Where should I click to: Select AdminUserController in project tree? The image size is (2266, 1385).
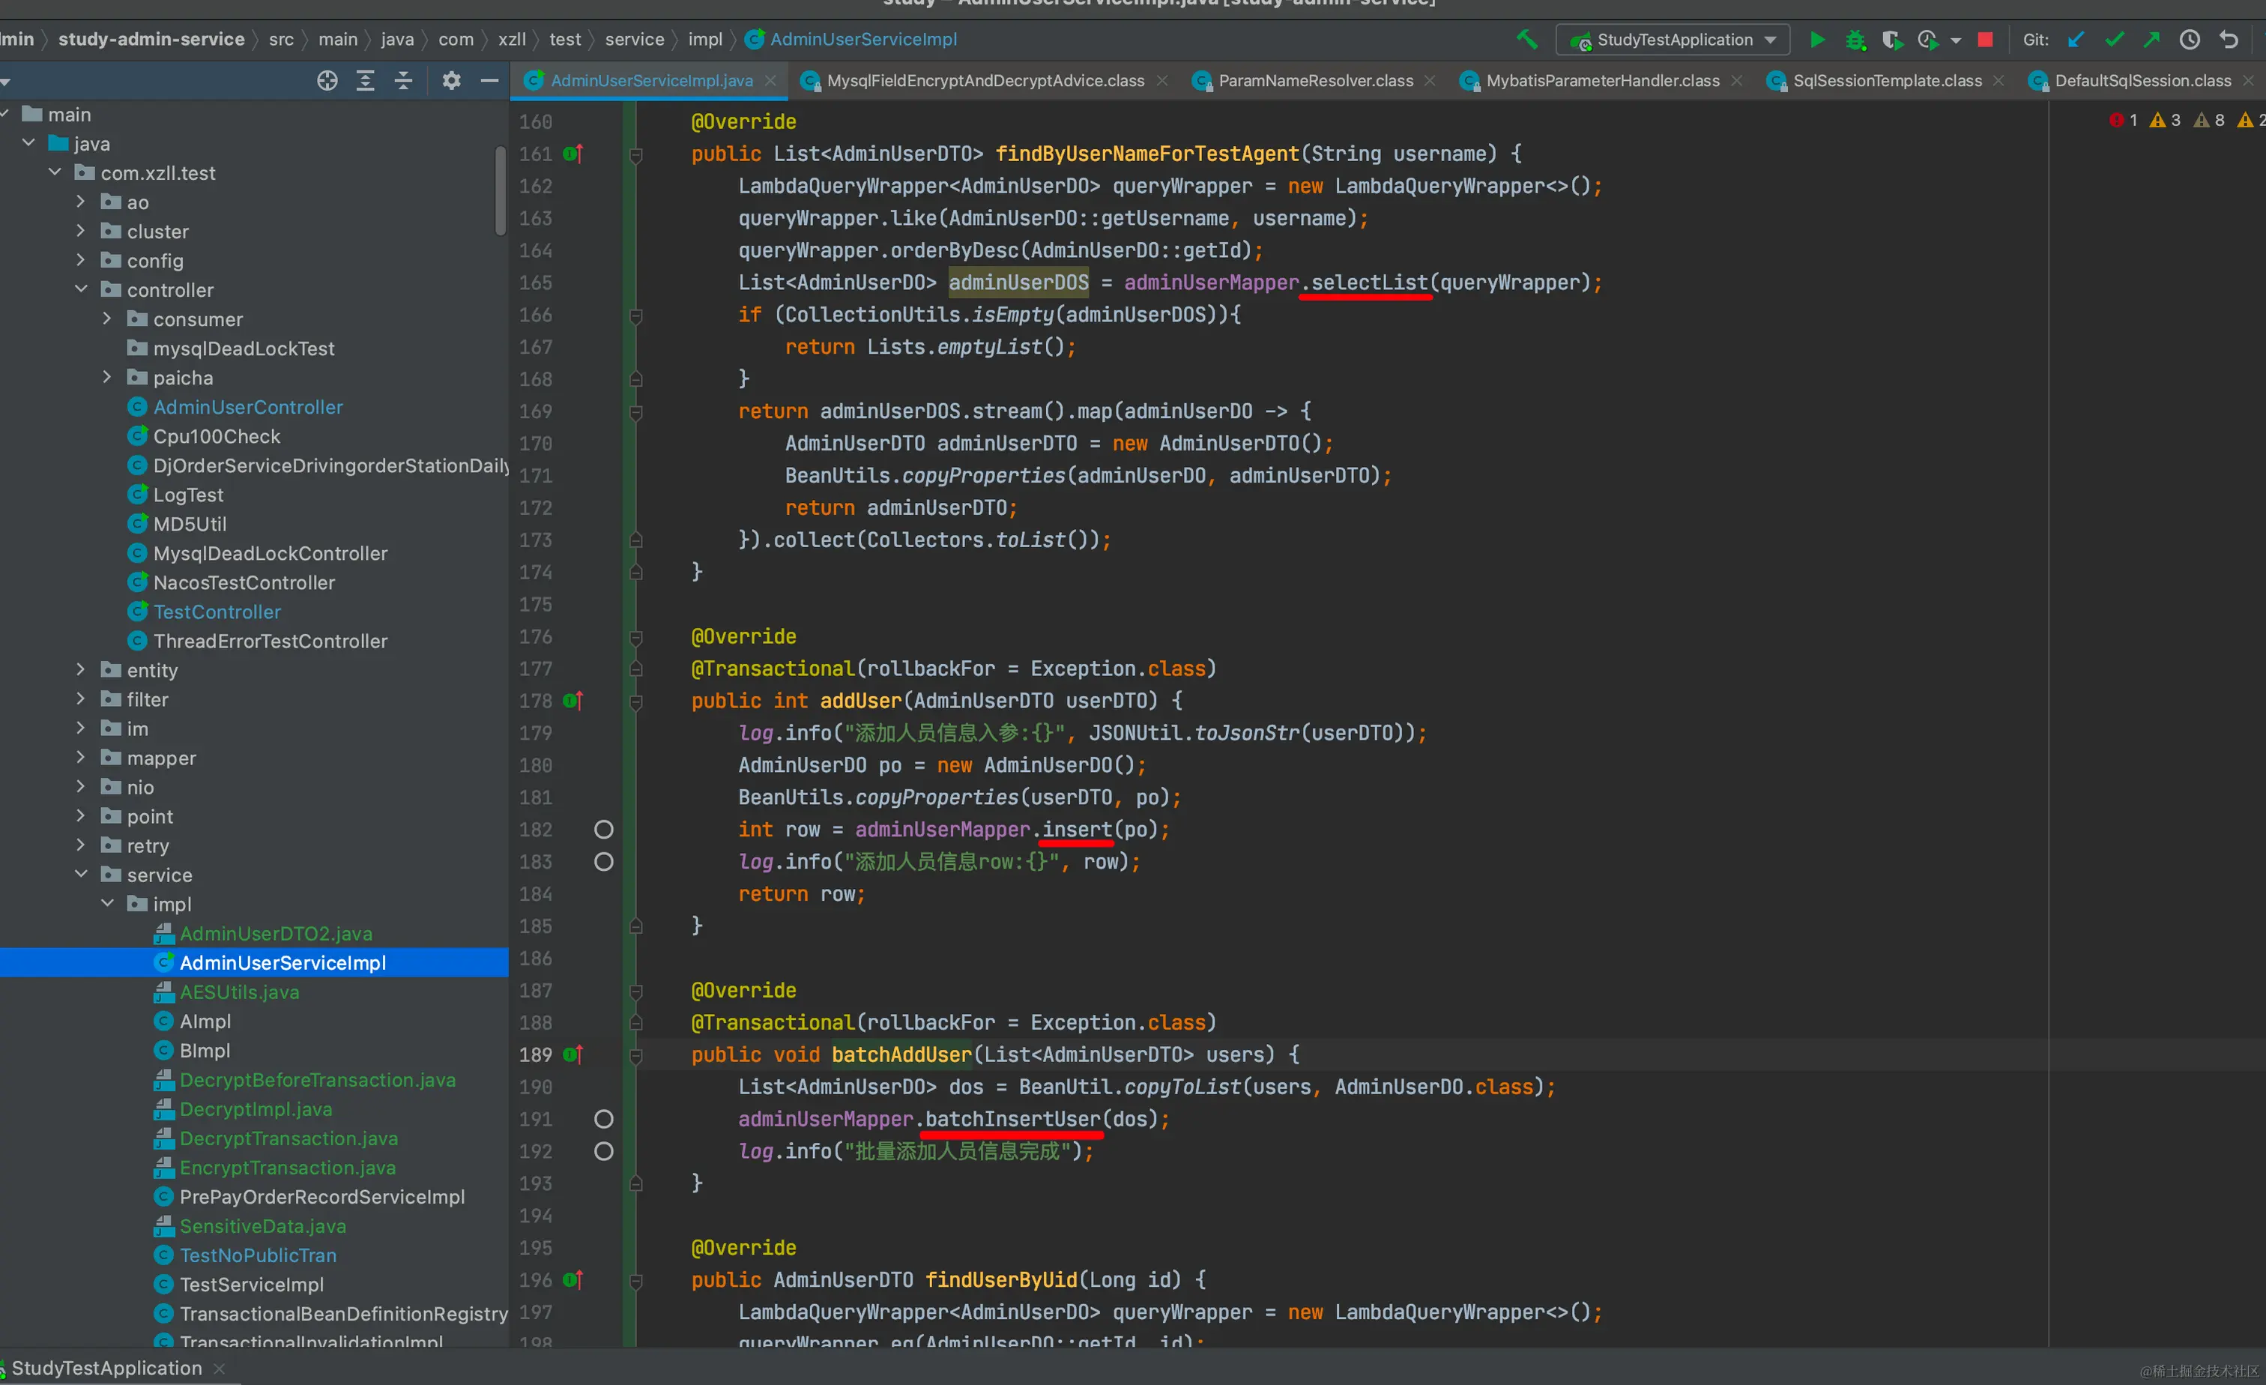(x=248, y=406)
